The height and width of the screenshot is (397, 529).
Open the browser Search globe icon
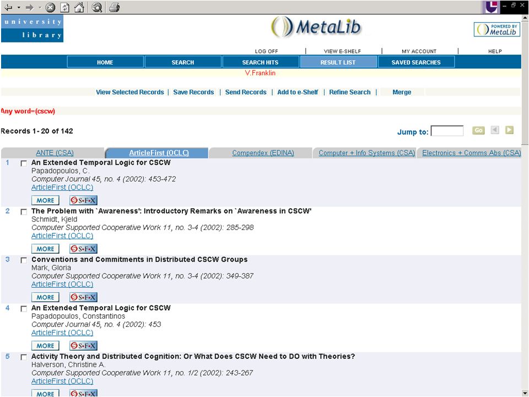click(x=97, y=7)
